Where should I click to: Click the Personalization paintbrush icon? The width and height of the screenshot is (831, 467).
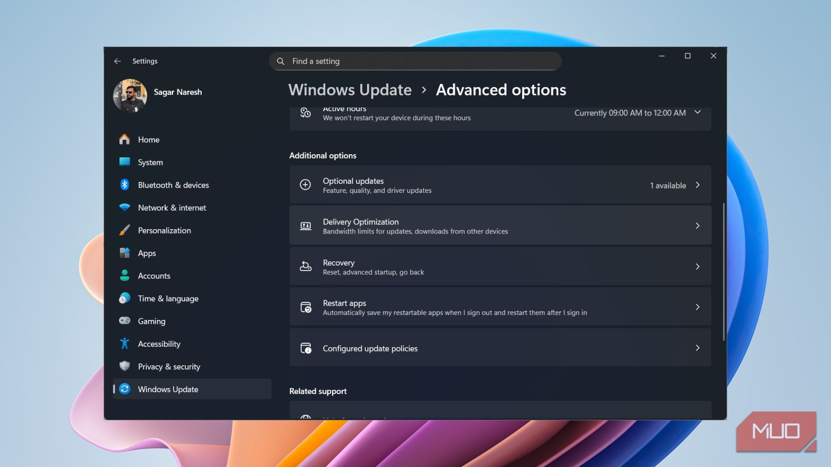coord(125,230)
